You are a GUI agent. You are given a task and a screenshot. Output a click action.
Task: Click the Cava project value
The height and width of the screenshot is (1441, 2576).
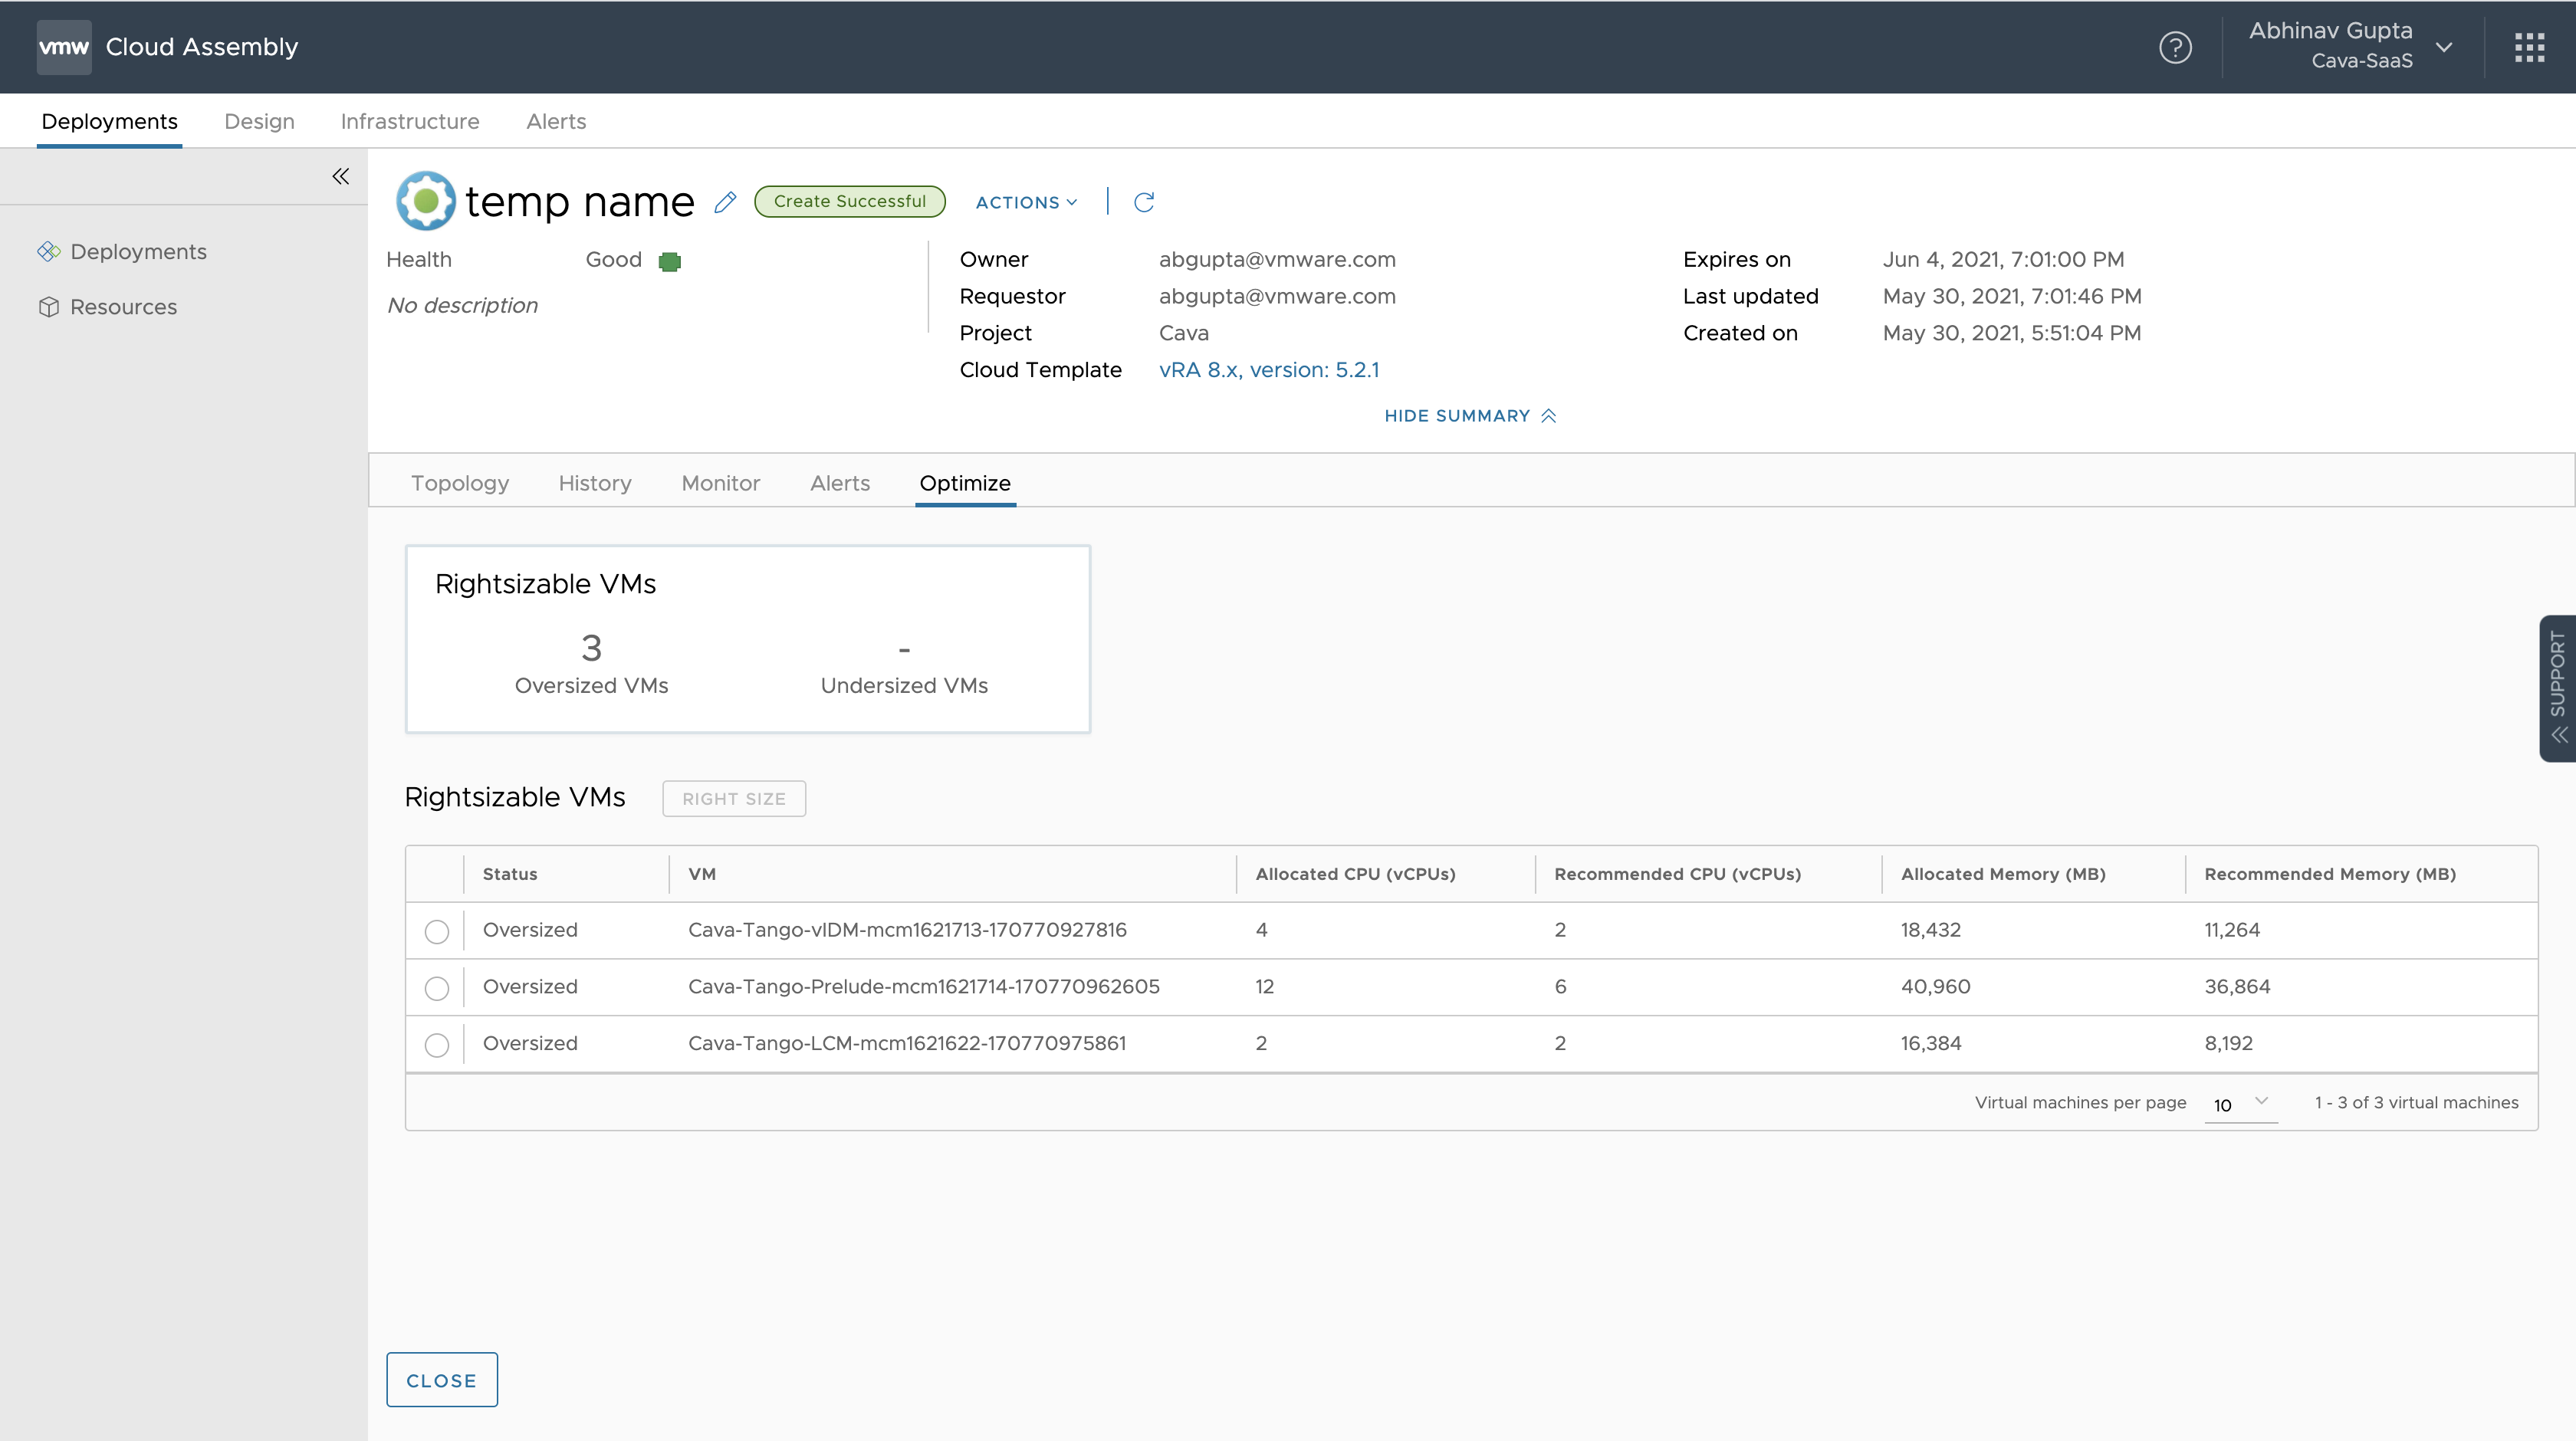(x=1184, y=333)
